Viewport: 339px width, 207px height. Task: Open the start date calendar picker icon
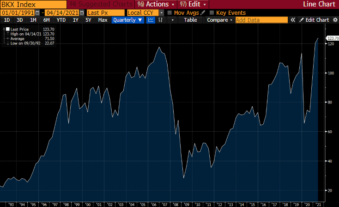click(37, 13)
